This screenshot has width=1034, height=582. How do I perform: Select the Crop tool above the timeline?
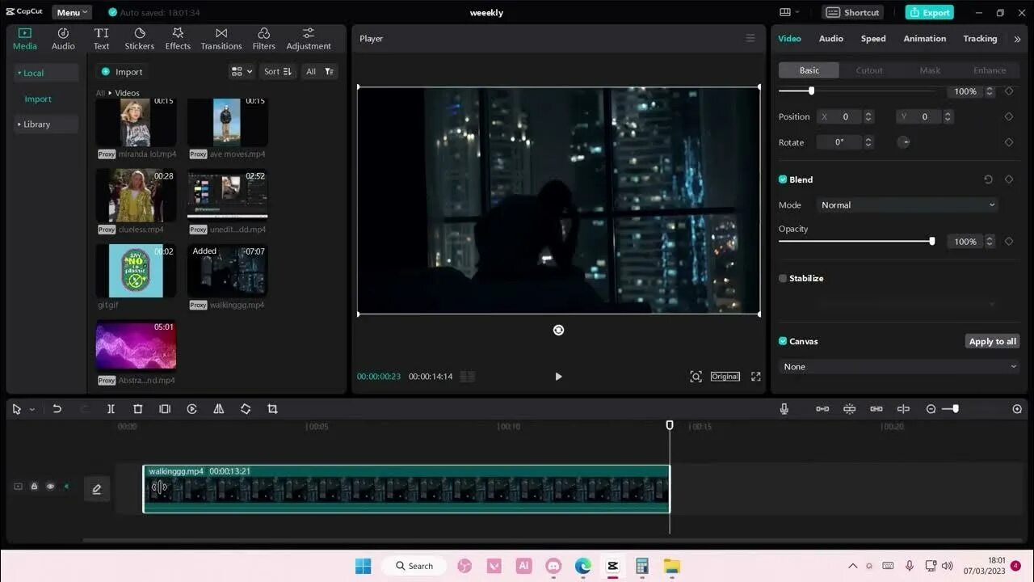coord(272,409)
